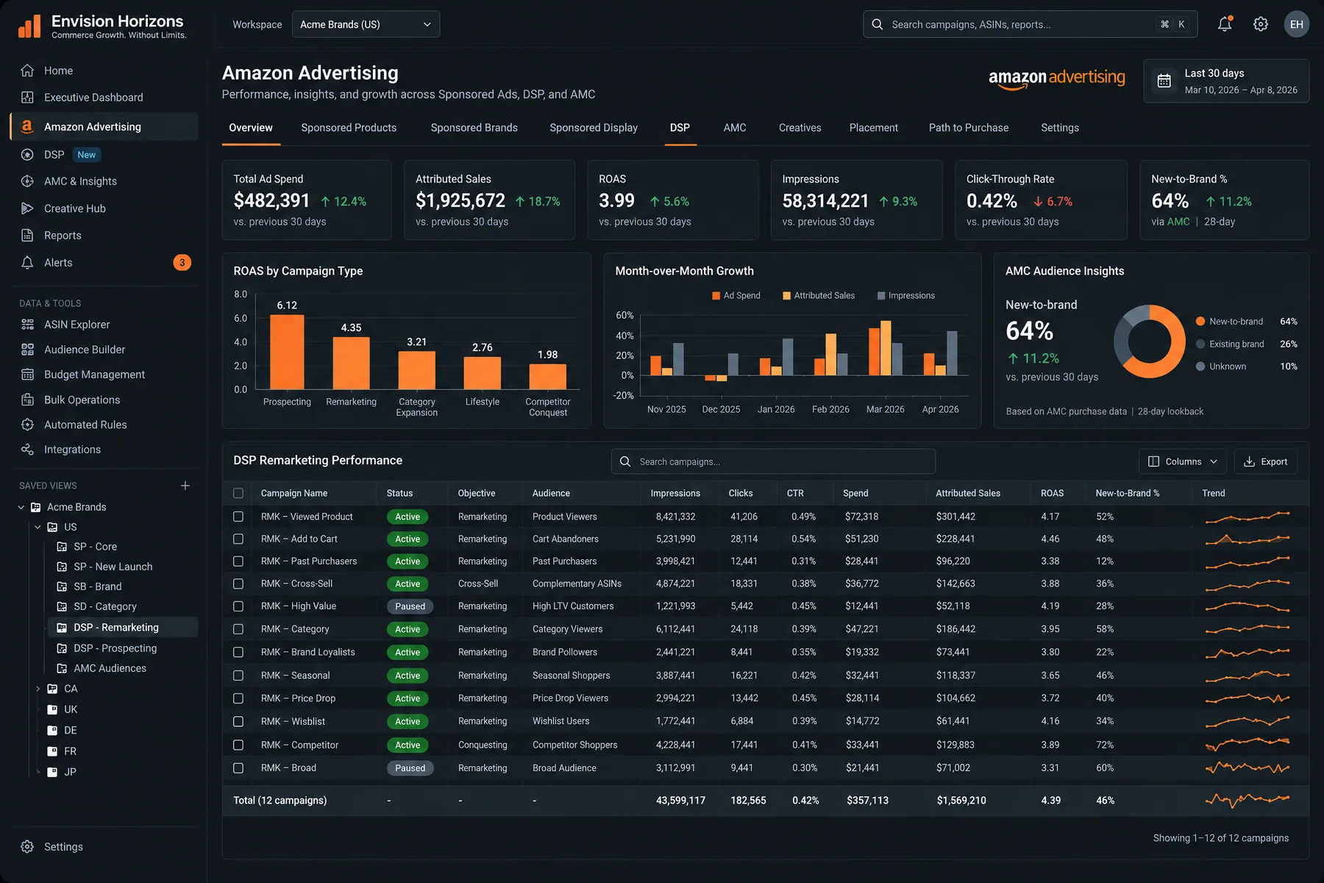The image size is (1324, 883).
Task: Add a new saved view with plus icon
Action: click(185, 486)
